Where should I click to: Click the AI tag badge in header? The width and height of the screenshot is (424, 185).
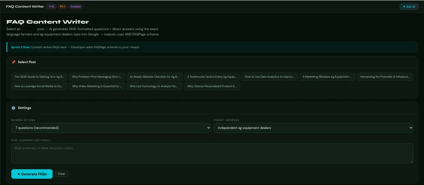coord(51,7)
